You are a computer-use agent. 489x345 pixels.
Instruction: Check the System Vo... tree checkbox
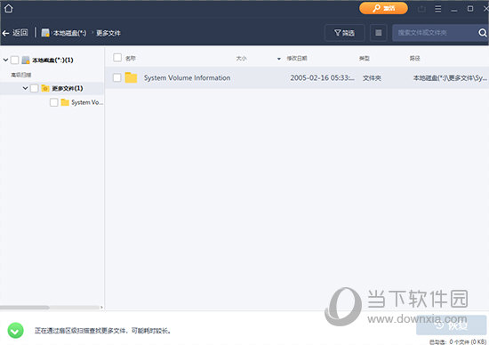pos(54,102)
